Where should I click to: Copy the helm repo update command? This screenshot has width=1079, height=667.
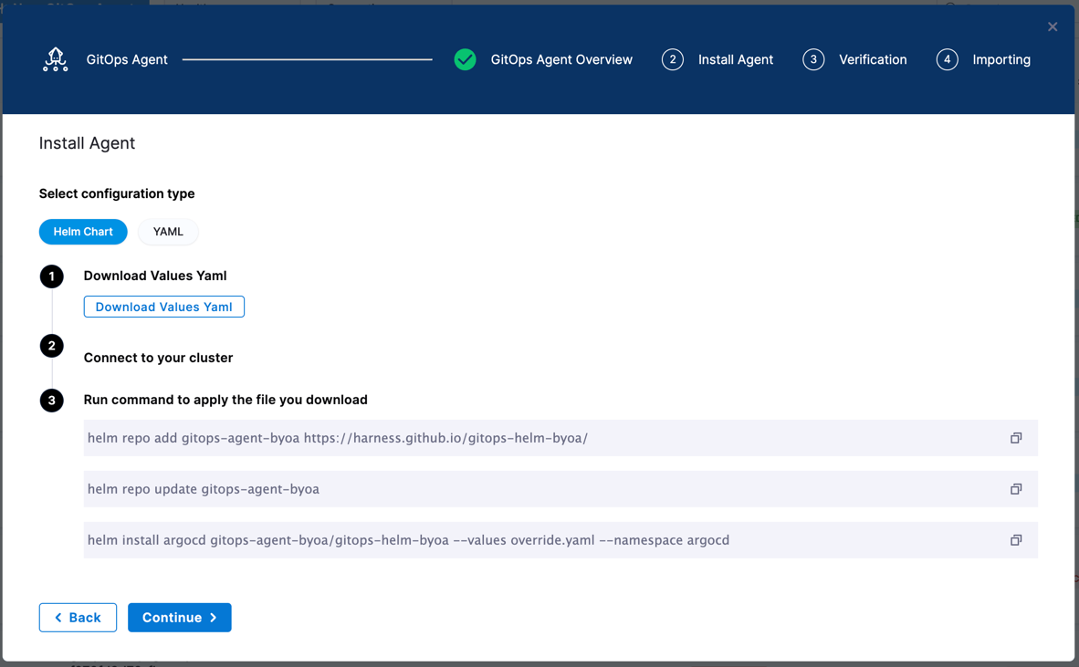[1015, 489]
